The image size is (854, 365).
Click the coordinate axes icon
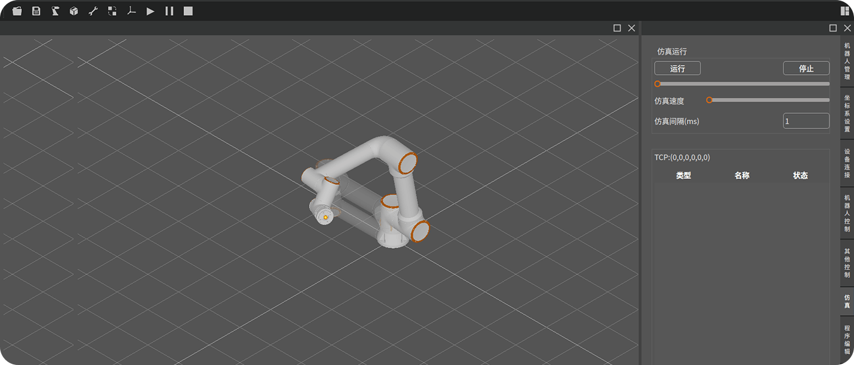(131, 11)
